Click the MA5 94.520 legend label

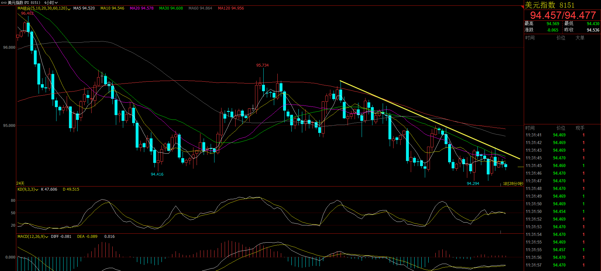84,8
